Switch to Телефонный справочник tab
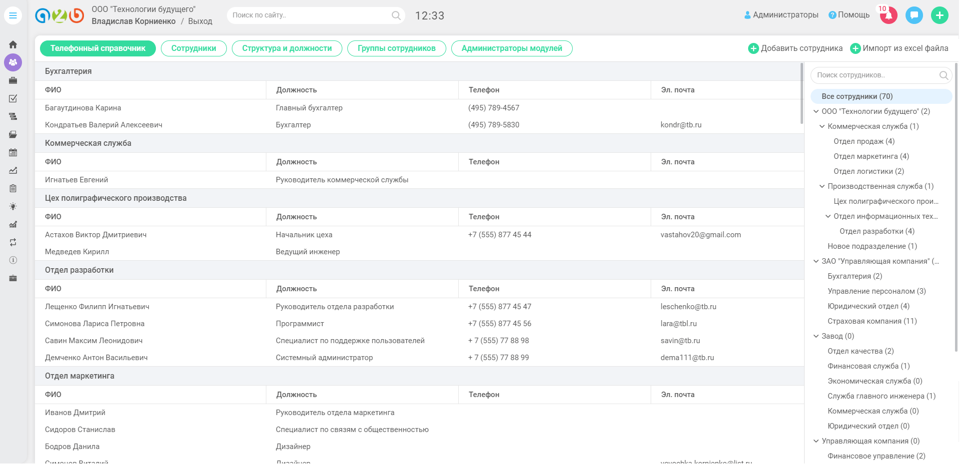963x465 pixels. coord(98,48)
